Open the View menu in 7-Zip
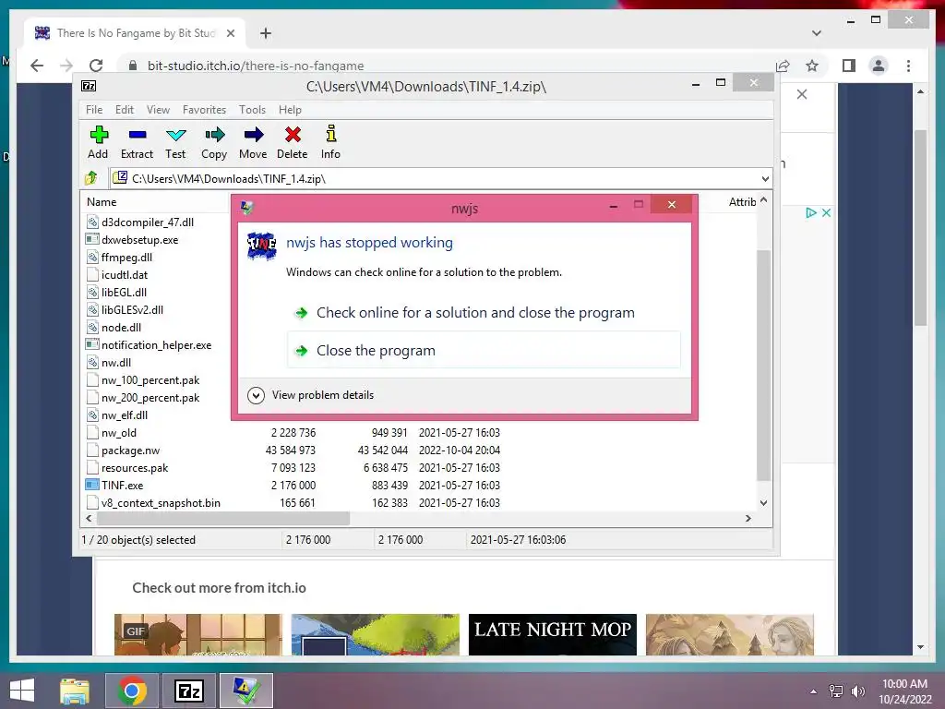The height and width of the screenshot is (709, 945). (158, 110)
